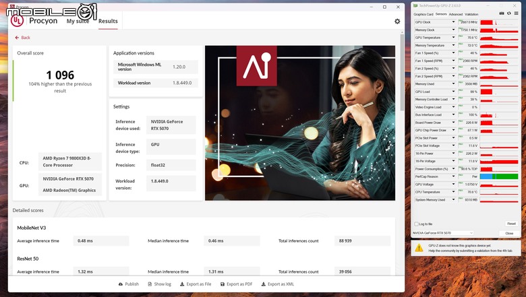
Task: Open GPU Load sensor dropdown
Action: (x=453, y=92)
